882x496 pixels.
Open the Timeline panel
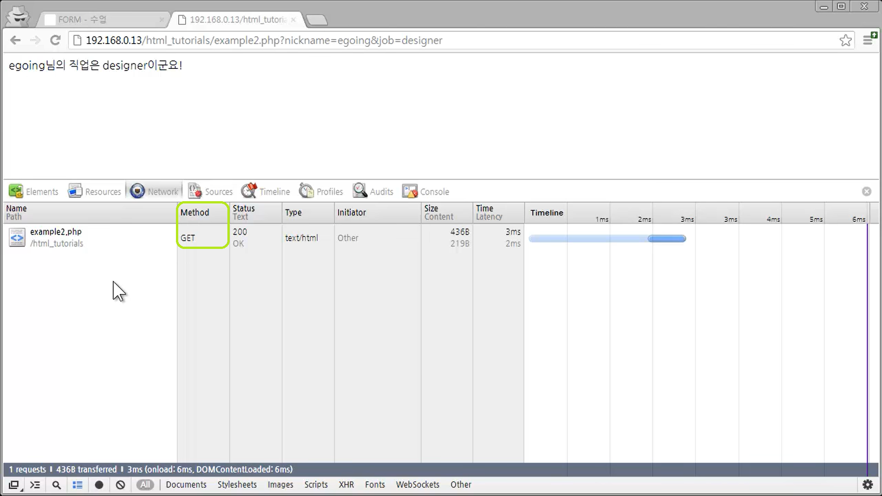(266, 192)
